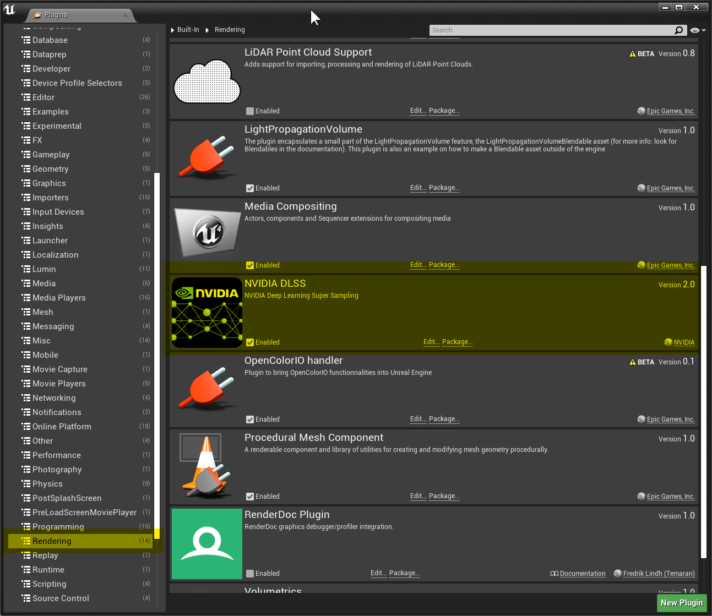Image resolution: width=712 pixels, height=616 pixels.
Task: Click the Graphics category list icon
Action: 26,183
